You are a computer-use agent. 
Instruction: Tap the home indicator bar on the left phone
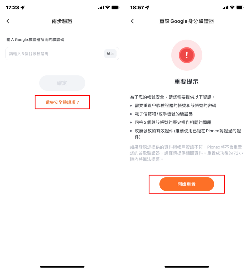click(62, 267)
